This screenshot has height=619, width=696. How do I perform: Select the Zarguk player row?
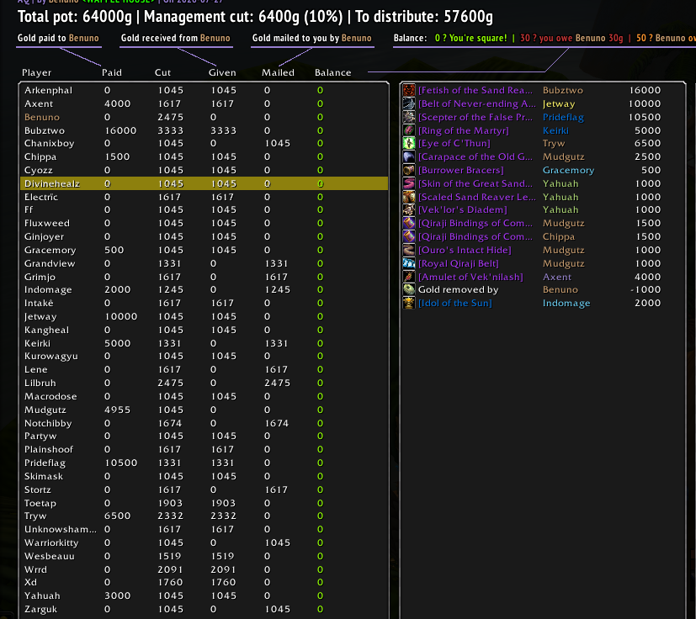click(205, 609)
